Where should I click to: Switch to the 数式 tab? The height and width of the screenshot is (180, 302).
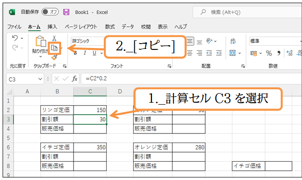click(110, 26)
